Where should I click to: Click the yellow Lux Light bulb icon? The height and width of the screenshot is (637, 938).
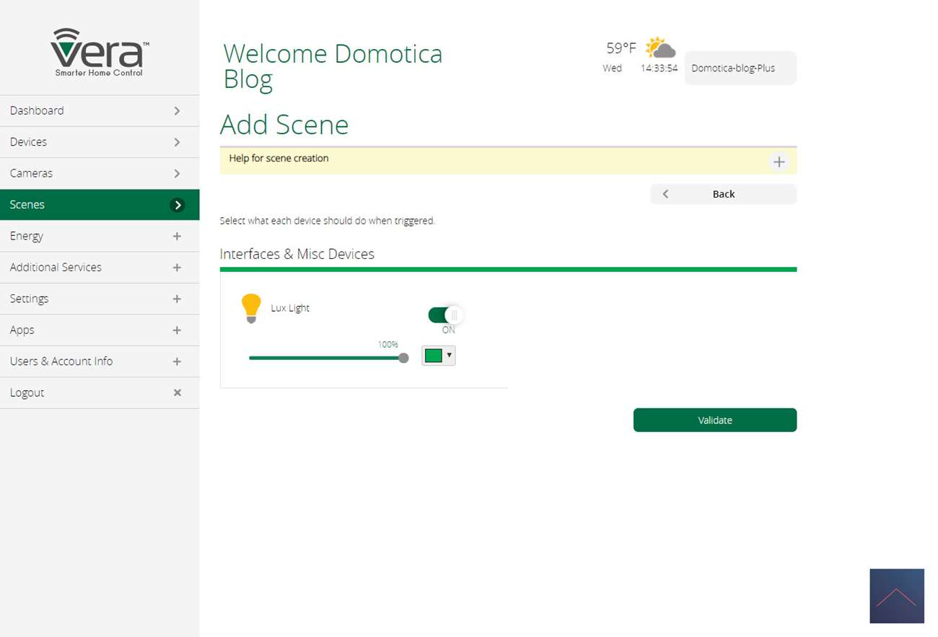click(250, 308)
